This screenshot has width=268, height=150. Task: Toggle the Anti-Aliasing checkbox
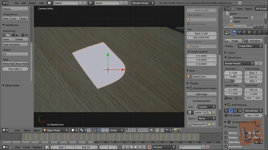pyautogui.click(x=229, y=105)
